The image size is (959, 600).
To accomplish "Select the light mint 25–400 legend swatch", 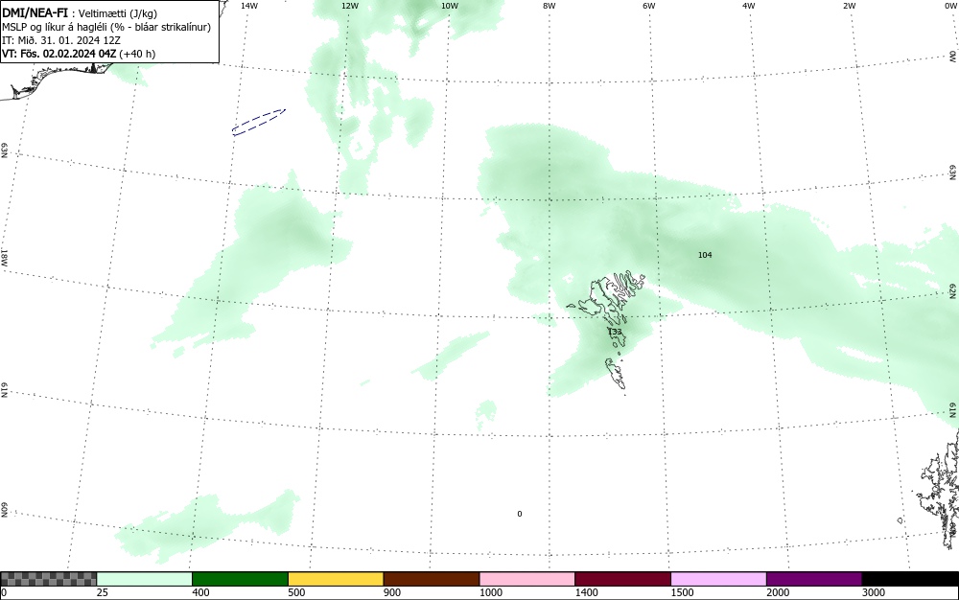I will 145,579.
